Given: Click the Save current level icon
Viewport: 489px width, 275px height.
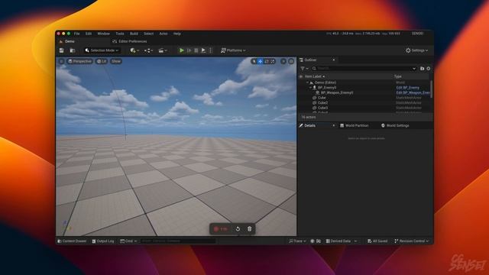Looking at the screenshot, I should [61, 50].
